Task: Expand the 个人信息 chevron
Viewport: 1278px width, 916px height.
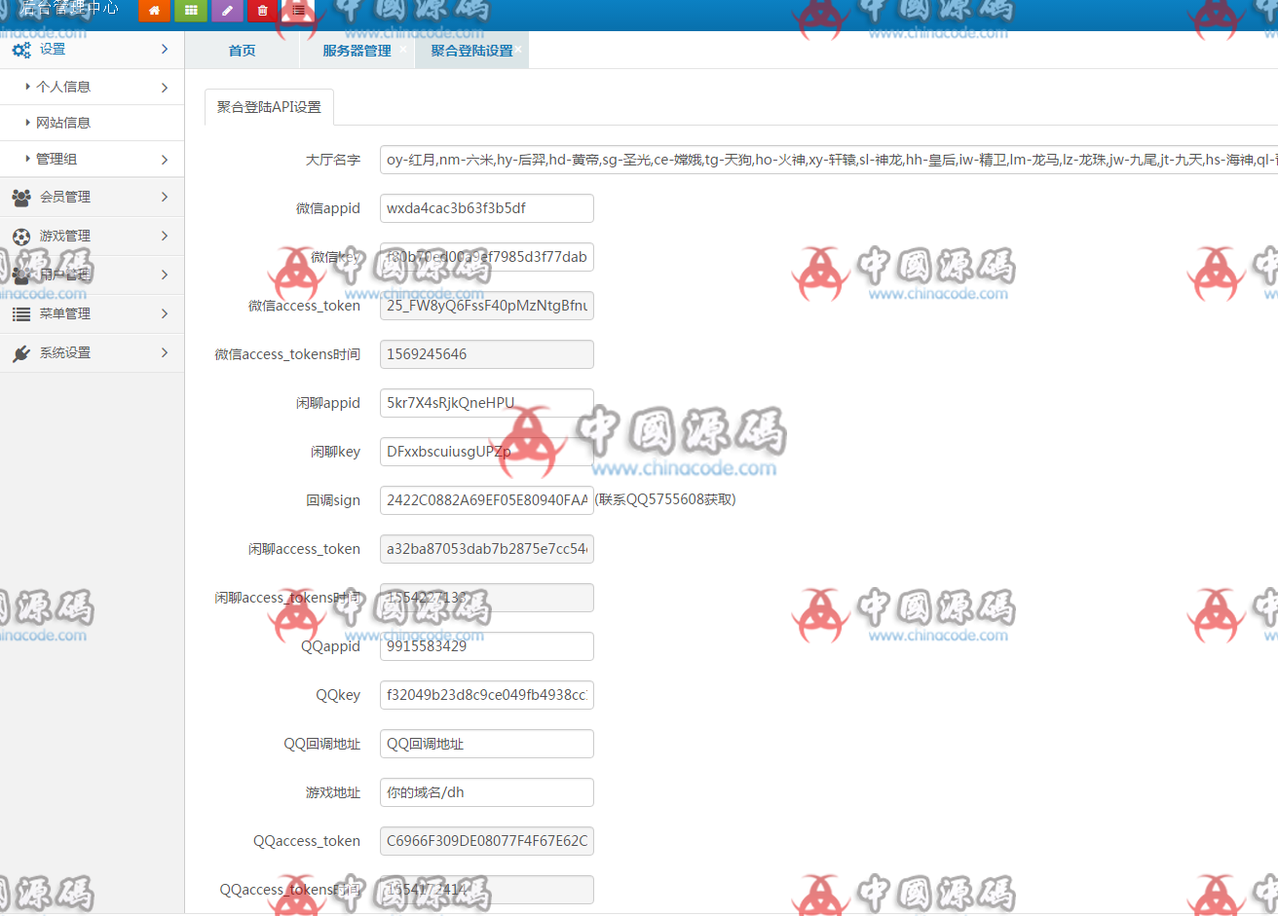Action: 165,88
